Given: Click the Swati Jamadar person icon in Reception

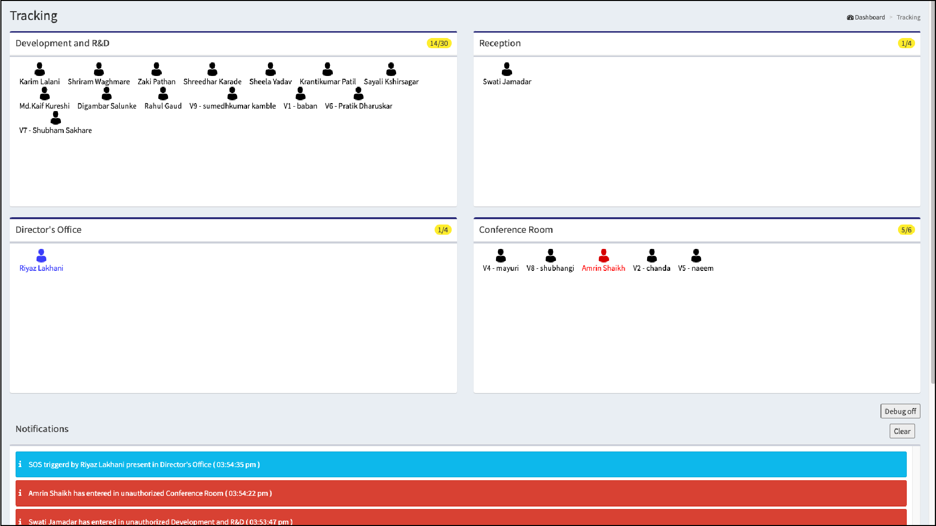Looking at the screenshot, I should pos(507,68).
